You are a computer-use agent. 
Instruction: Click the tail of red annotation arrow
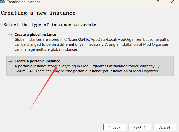(x=30, y=111)
